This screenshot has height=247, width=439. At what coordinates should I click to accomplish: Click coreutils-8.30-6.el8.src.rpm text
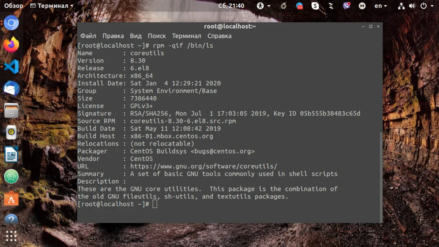point(183,121)
